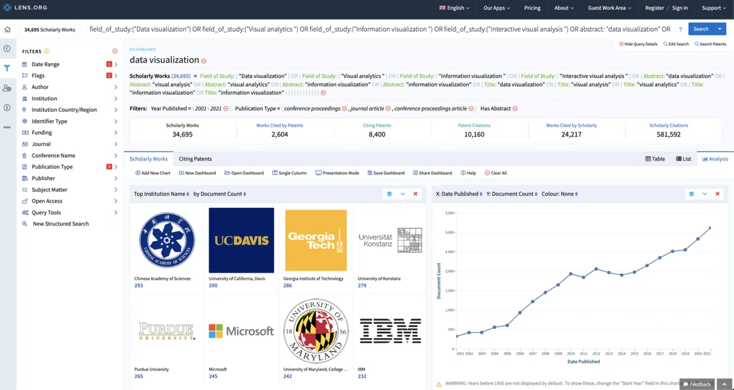Click Add New Chart
Screen dimensions: 734x390
tap(153, 173)
